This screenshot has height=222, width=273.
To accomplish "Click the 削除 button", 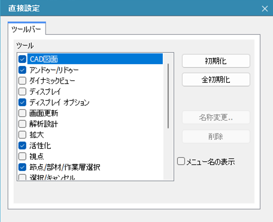I will [x=216, y=137].
